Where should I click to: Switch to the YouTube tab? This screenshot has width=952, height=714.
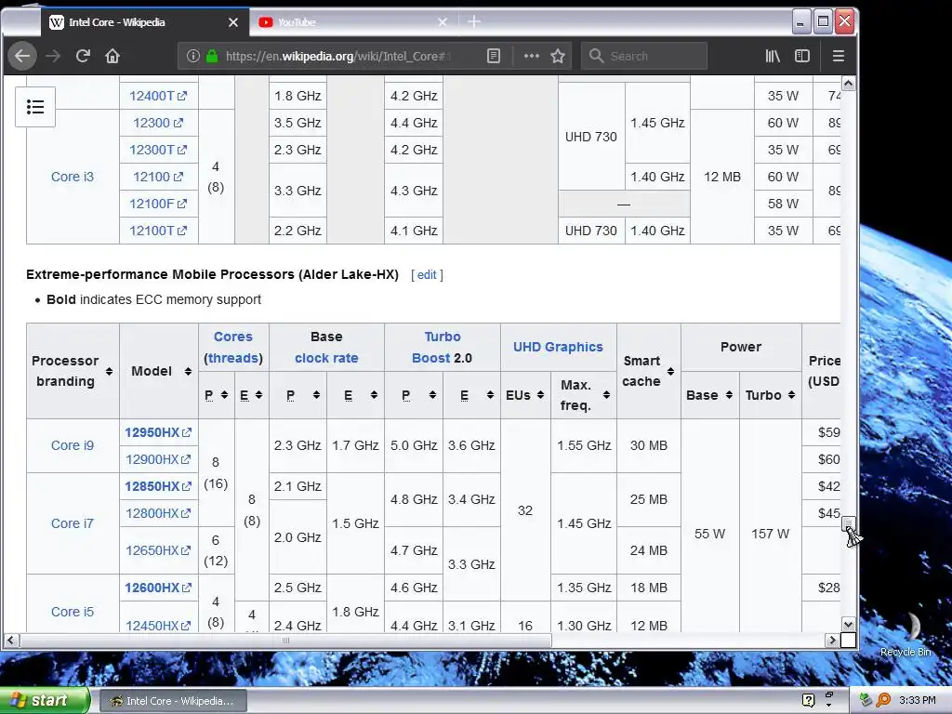click(353, 22)
